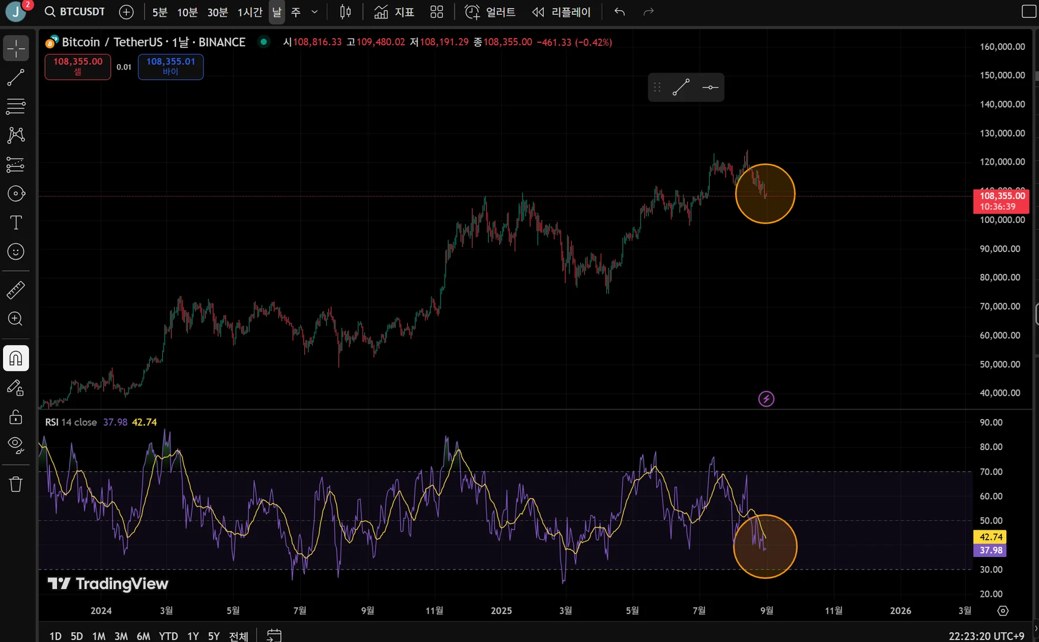Image resolution: width=1039 pixels, height=642 pixels.
Task: Change the candlestick chart type
Action: click(345, 12)
